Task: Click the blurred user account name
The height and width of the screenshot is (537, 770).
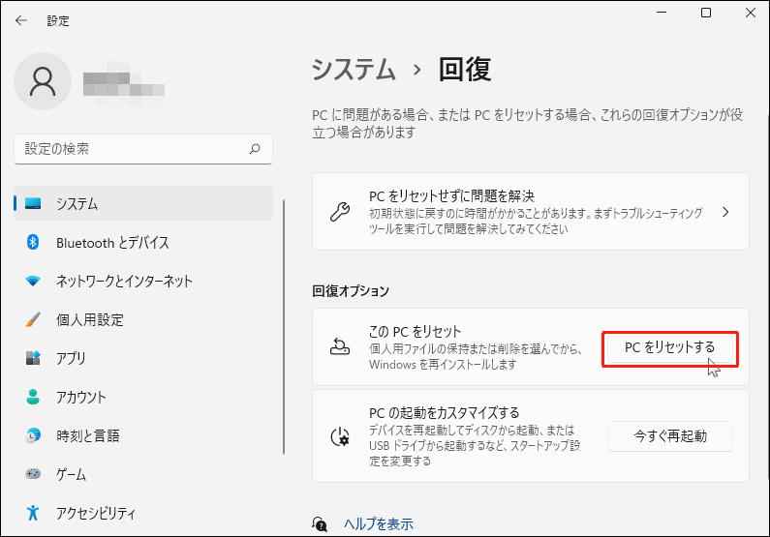Action: [x=124, y=84]
